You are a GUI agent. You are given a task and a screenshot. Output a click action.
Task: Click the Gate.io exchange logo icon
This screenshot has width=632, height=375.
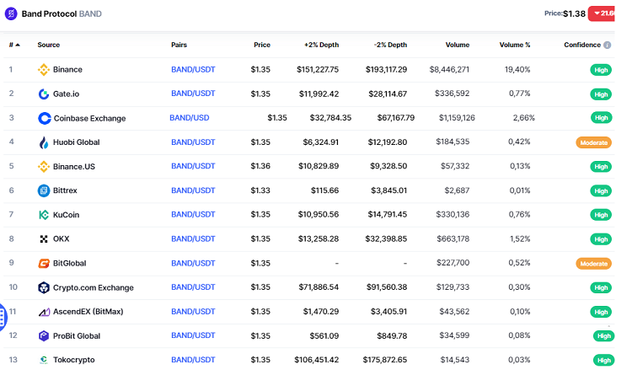tap(44, 94)
